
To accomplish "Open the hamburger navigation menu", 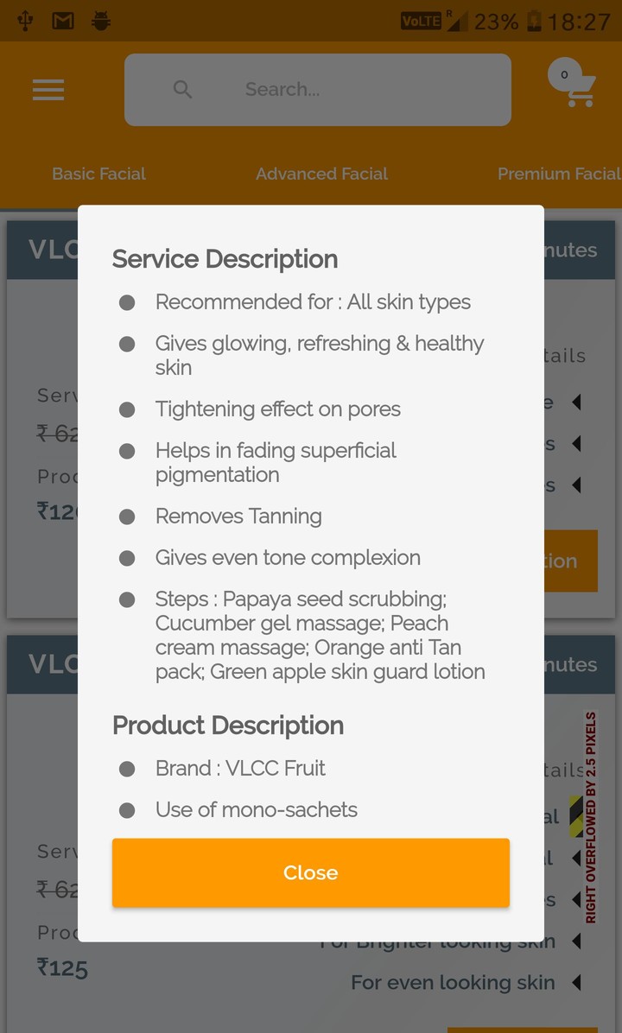I will pos(48,90).
